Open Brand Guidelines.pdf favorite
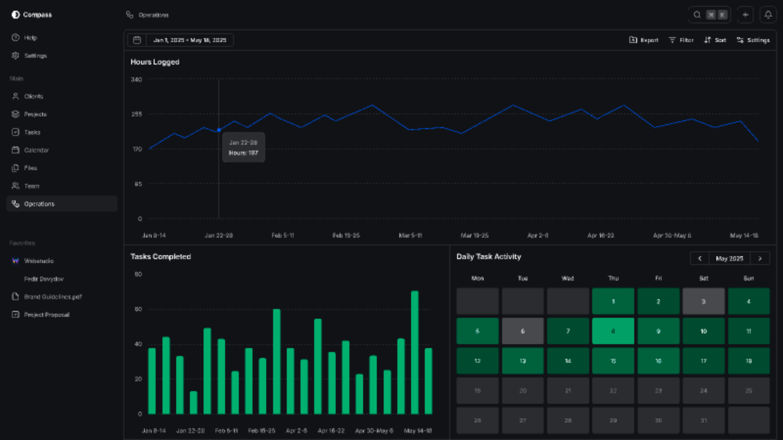The height and width of the screenshot is (440, 783). (x=53, y=297)
